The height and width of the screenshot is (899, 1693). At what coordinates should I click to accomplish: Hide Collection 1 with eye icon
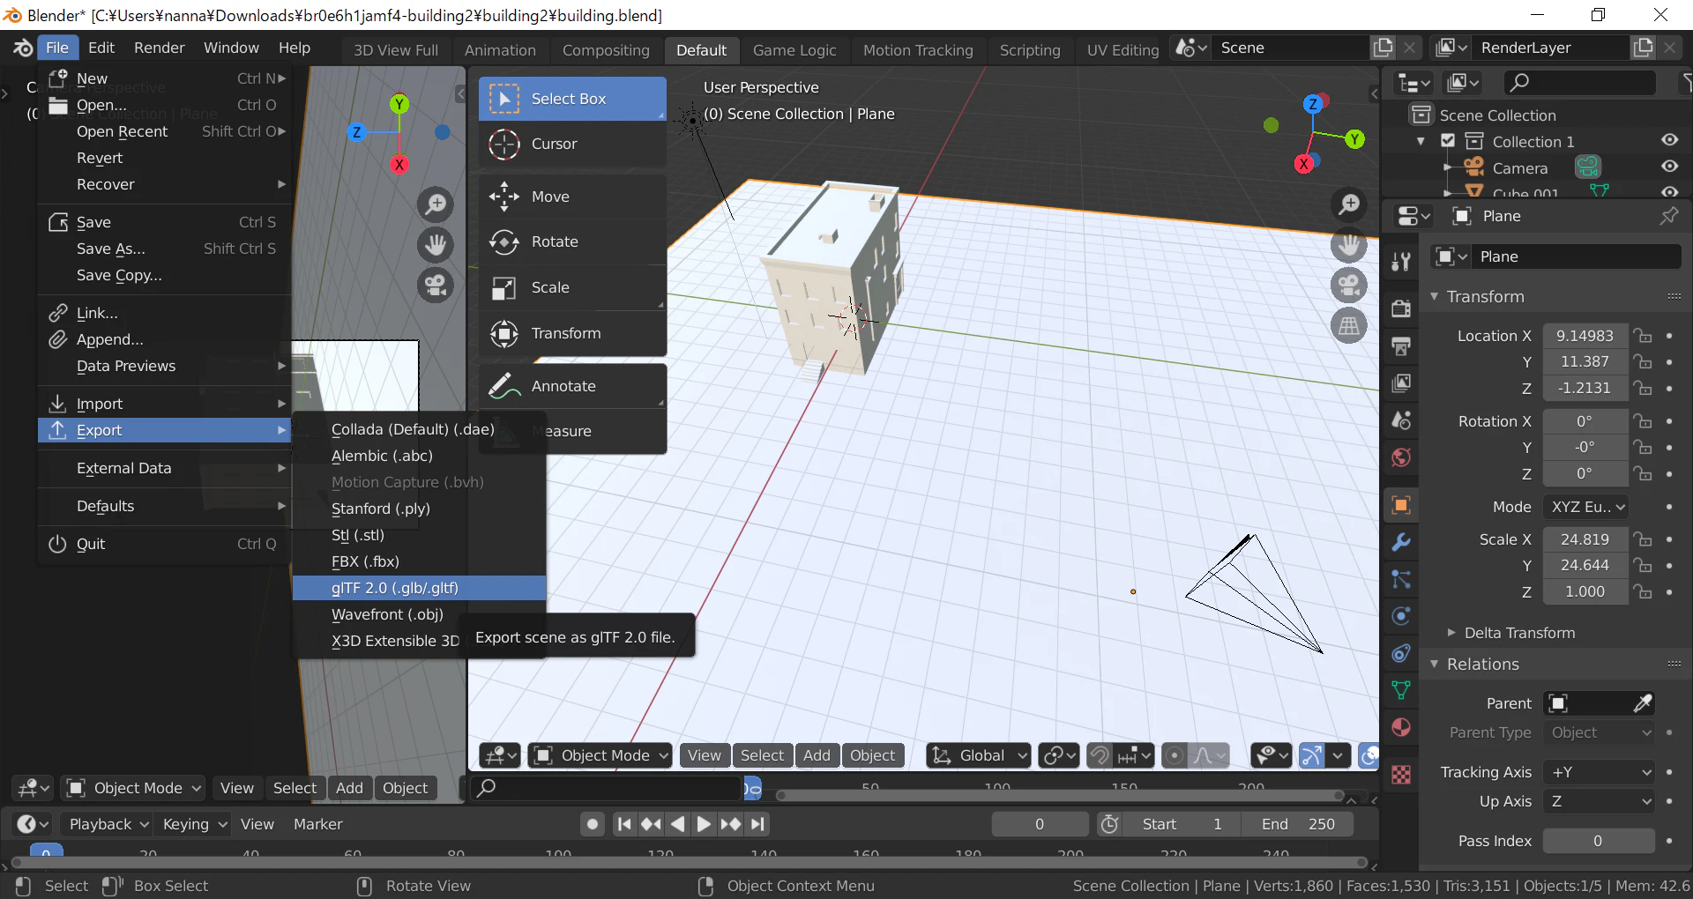pos(1669,141)
